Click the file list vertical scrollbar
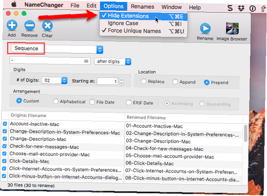267x196 pixels. 245,133
